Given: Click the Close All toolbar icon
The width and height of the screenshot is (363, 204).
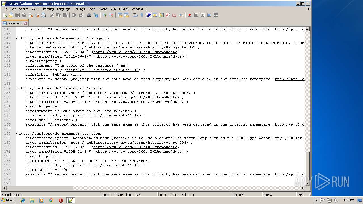Looking at the screenshot, I should (x=37, y=15).
